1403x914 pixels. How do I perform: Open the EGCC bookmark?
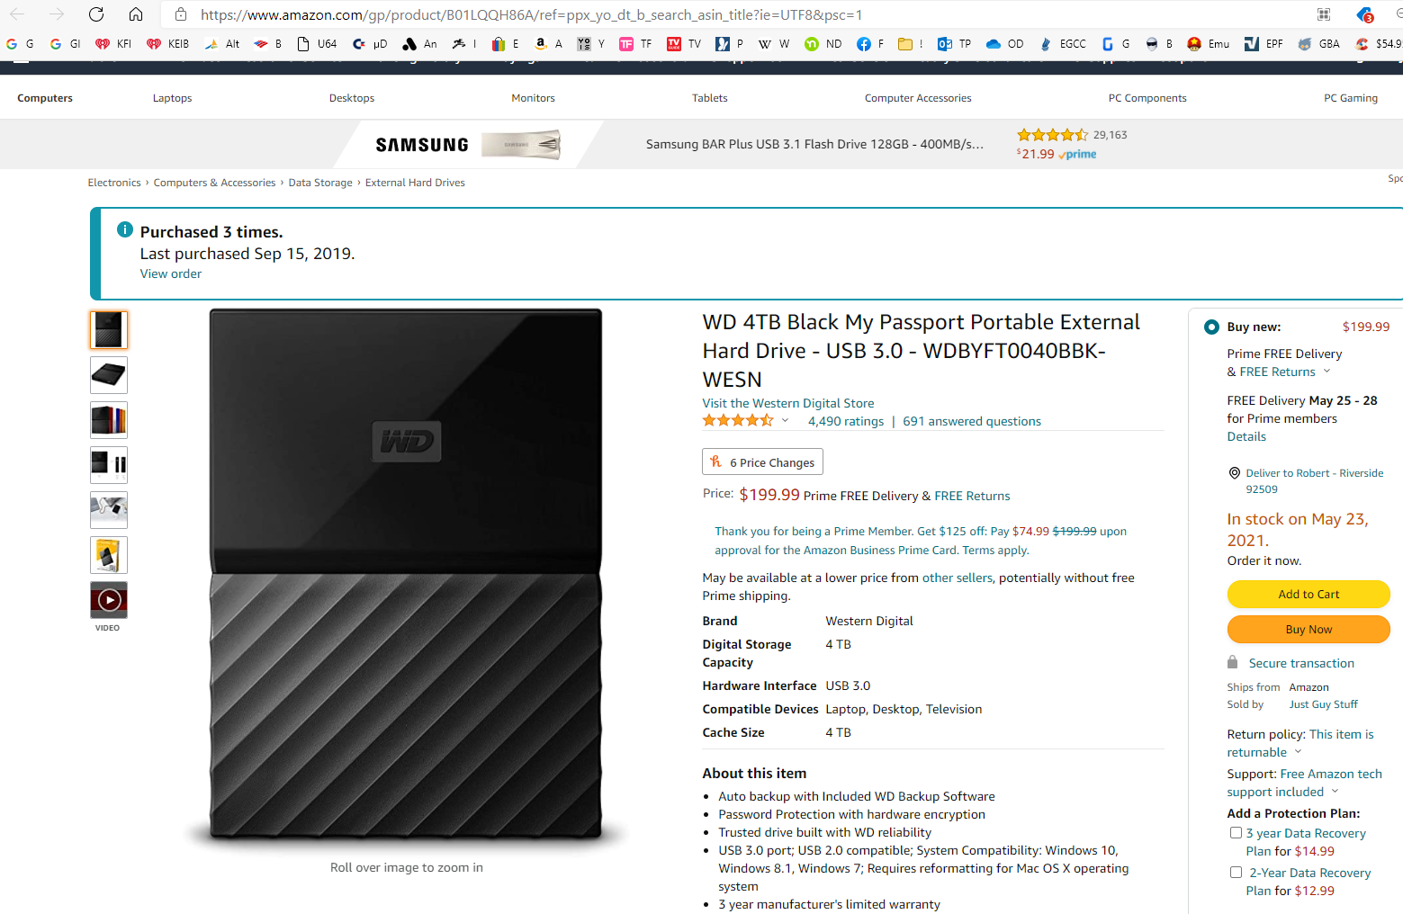coord(1063,43)
